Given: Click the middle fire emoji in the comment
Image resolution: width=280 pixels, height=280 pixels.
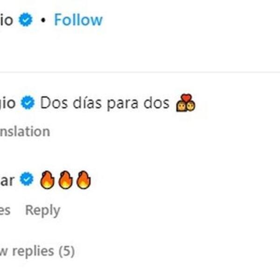Looking at the screenshot, I should [x=65, y=180].
